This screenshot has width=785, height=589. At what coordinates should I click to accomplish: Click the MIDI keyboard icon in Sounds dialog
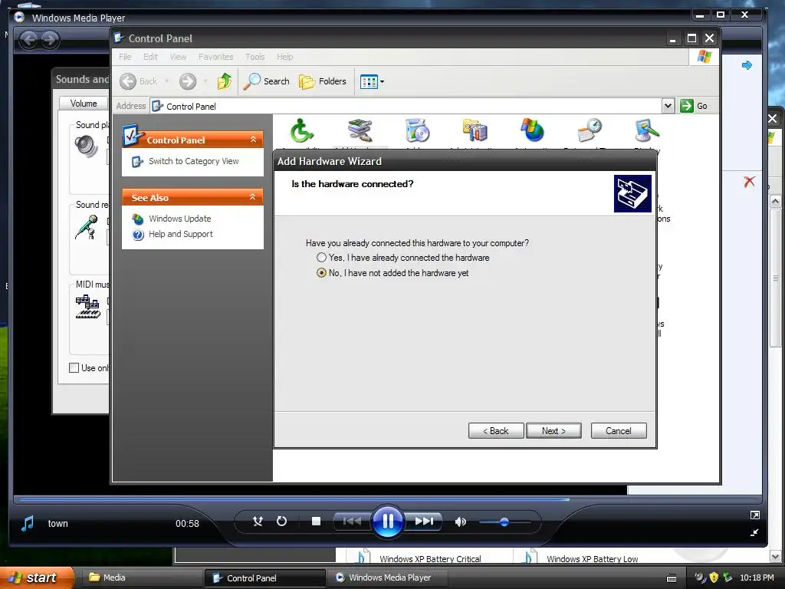click(87, 307)
